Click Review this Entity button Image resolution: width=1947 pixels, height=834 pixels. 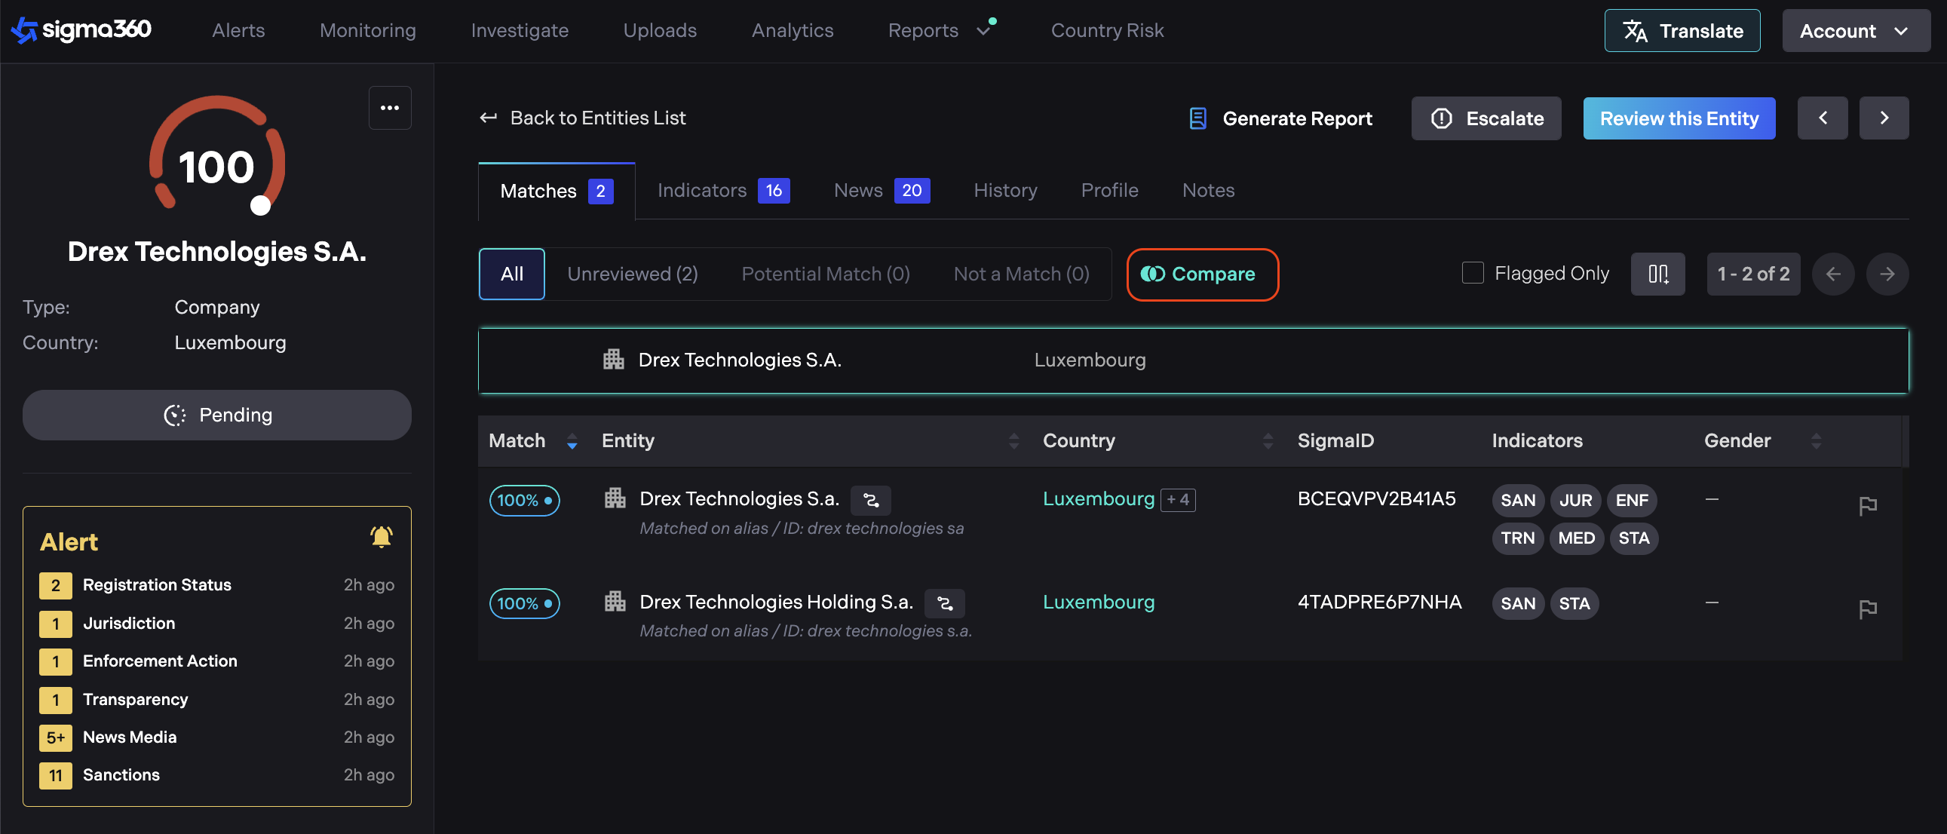(1678, 118)
